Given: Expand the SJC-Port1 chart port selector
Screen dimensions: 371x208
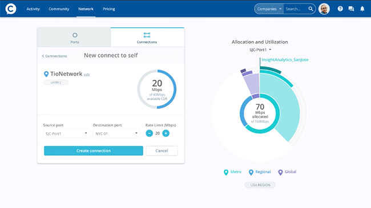Looking at the screenshot, I should pos(260,50).
